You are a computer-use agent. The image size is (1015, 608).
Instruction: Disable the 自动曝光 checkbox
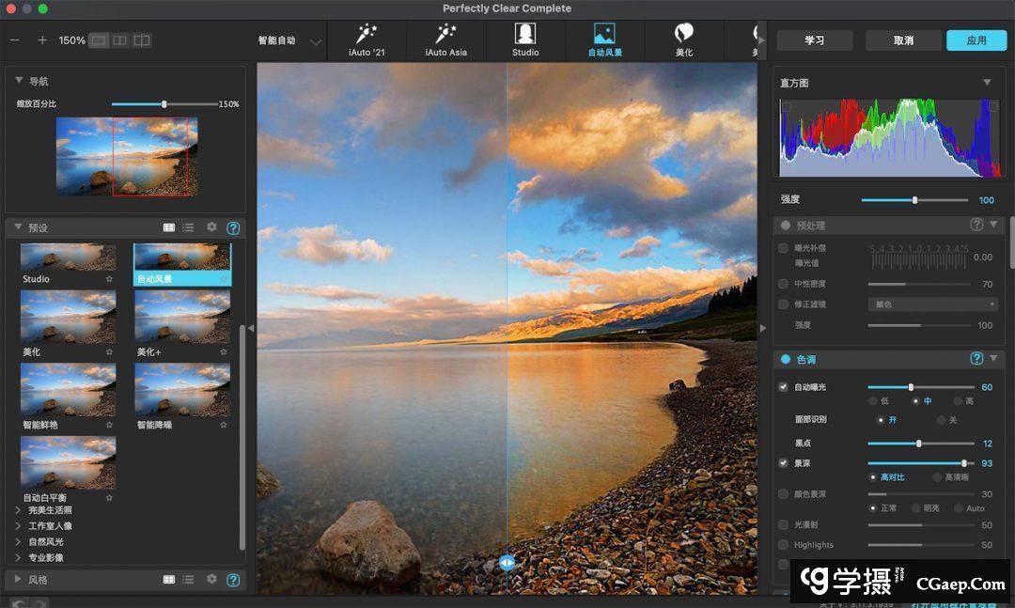tap(784, 387)
